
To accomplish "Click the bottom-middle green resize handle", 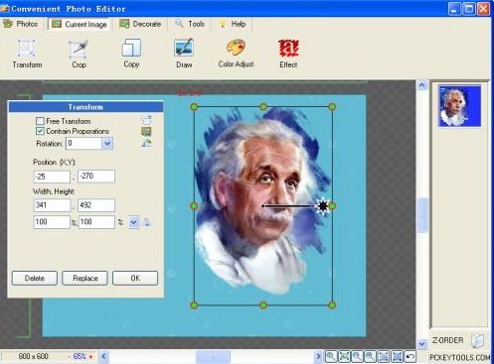I will pos(263,305).
